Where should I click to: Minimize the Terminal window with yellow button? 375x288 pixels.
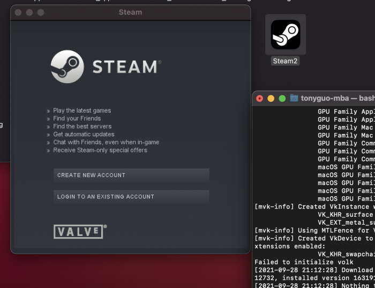271,98
